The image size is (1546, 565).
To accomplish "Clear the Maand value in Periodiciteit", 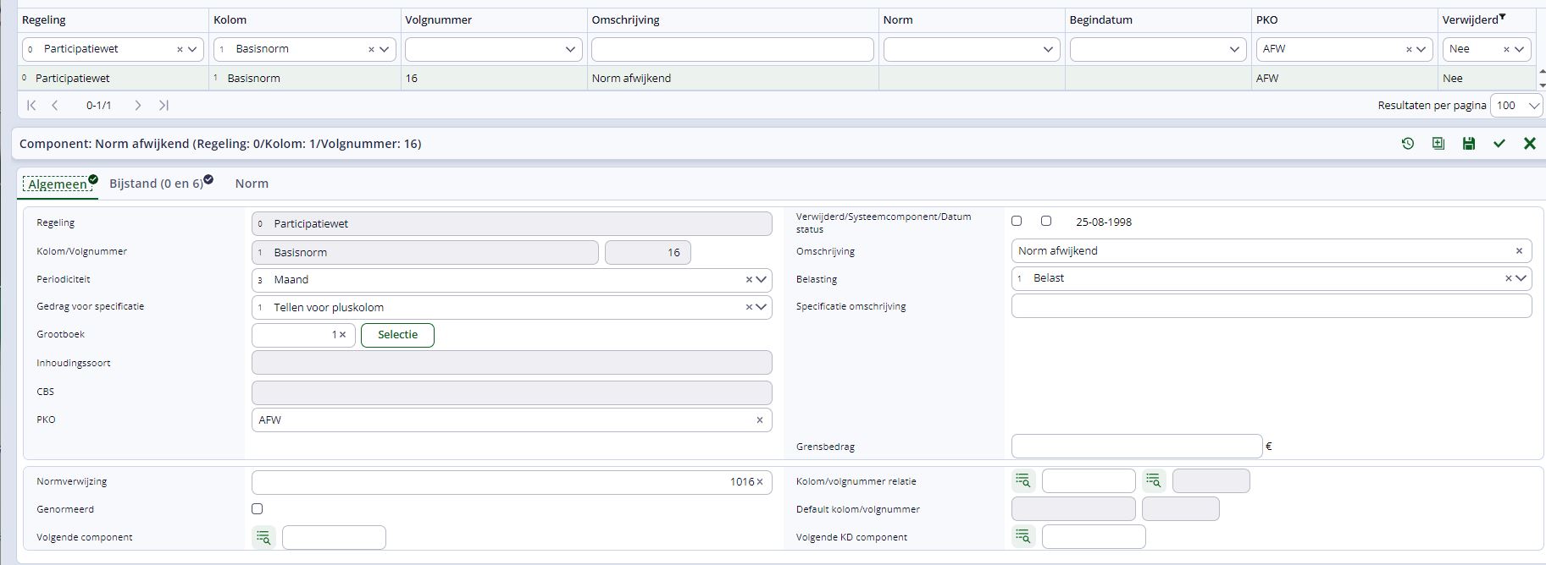I will [749, 280].
